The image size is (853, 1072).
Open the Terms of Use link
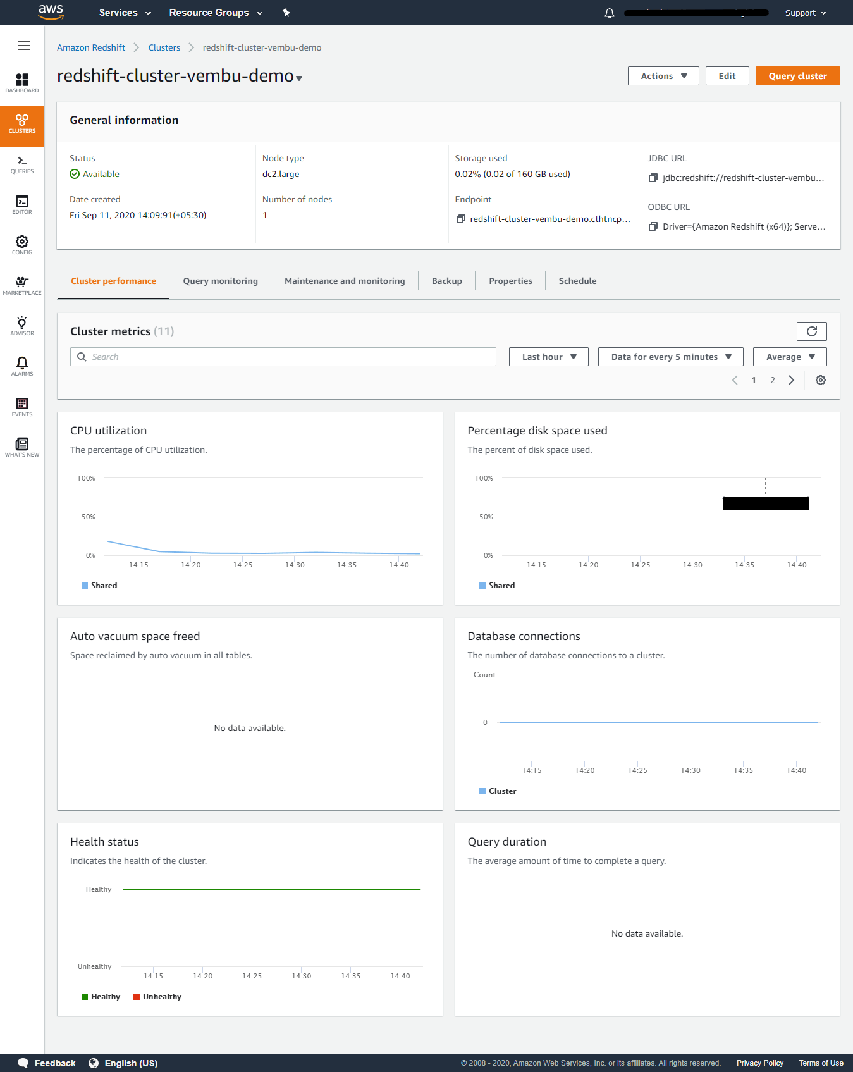(821, 1063)
